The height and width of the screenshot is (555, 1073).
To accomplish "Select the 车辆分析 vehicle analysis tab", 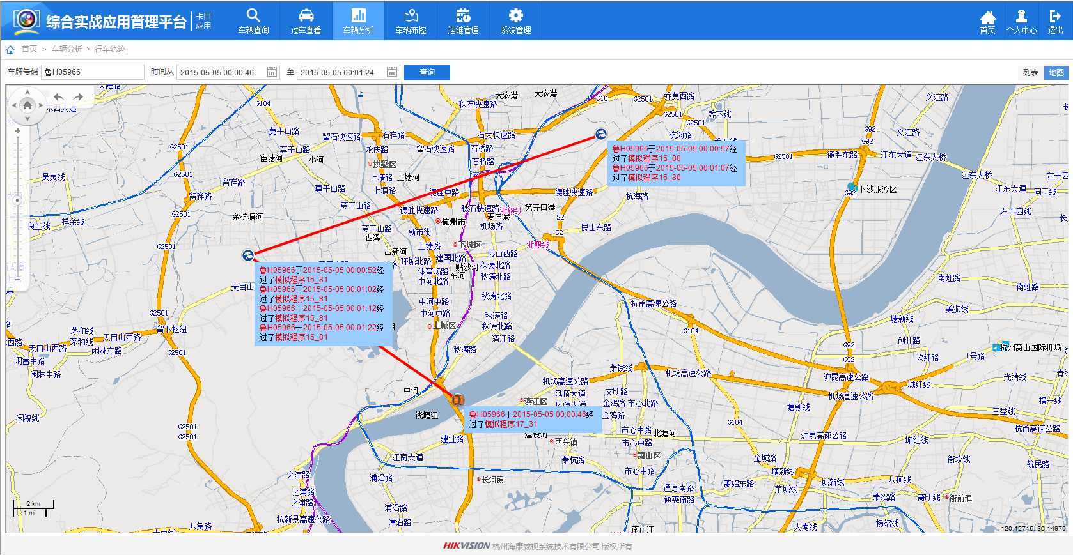I will [x=358, y=20].
